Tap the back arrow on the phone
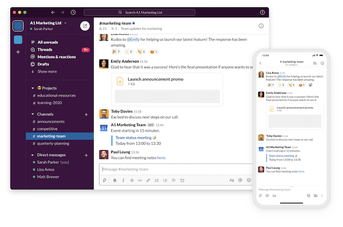This screenshot has width=343, height=227. tap(260, 63)
